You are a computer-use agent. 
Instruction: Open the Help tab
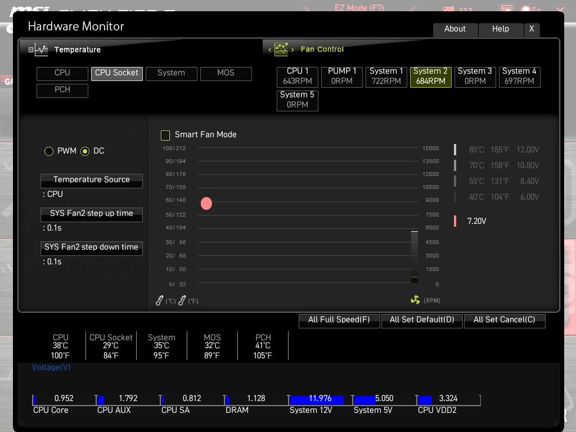(x=501, y=29)
